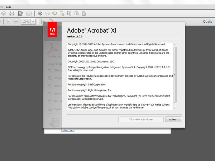The image size is (215, 161).
Task: Click the copyright text scrollbar thumb
Action: 175,74
